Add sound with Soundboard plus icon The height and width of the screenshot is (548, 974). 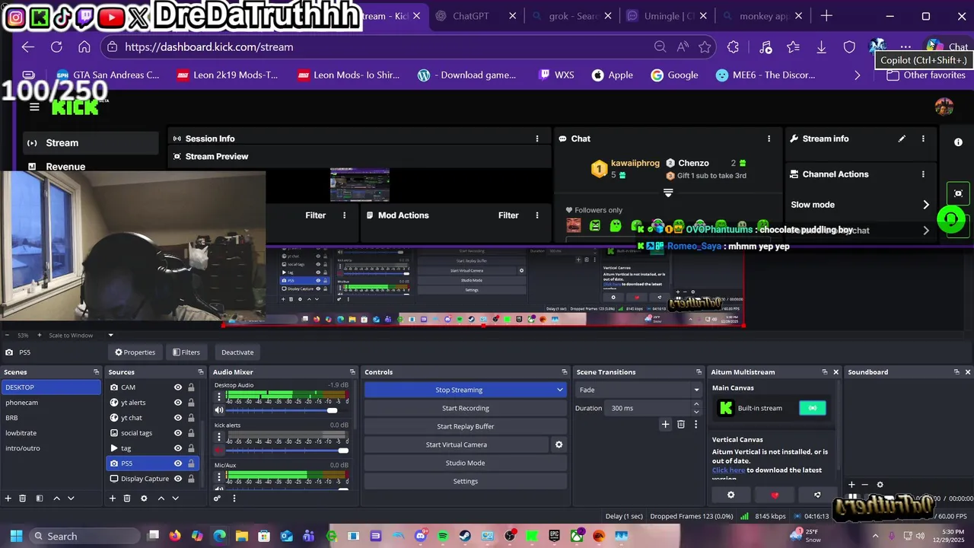click(851, 485)
